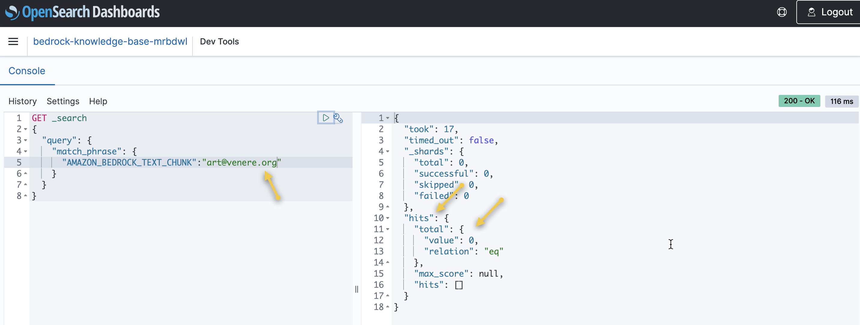Click the OpenSearch Dashboards logo
Screen dimensions: 860x325
coord(83,12)
